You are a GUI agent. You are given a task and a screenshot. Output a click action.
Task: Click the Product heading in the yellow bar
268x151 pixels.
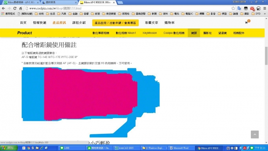point(25,33)
